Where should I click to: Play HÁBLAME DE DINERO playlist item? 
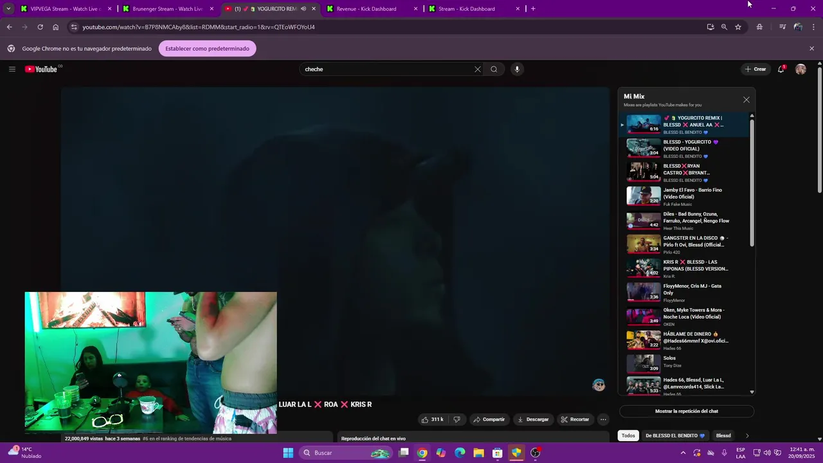click(684, 341)
